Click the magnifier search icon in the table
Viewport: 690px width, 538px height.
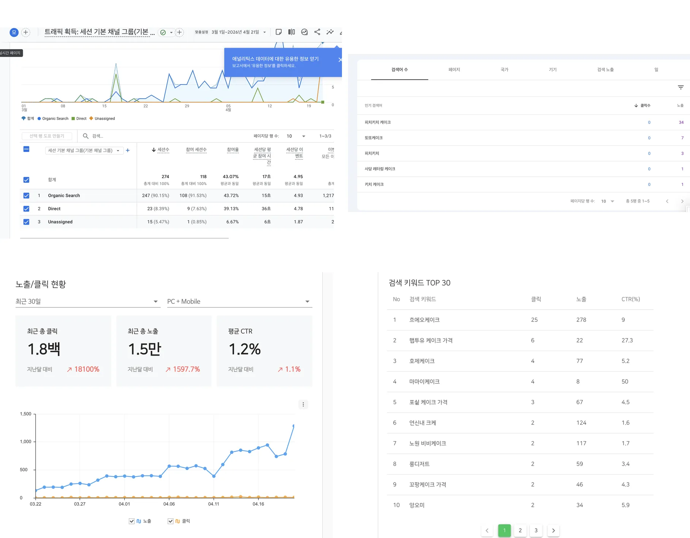click(85, 136)
